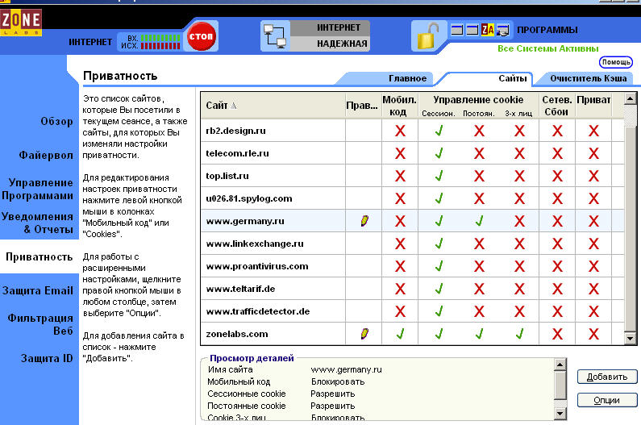Toggle third-party cookie check for zonelabs.com

(x=519, y=334)
